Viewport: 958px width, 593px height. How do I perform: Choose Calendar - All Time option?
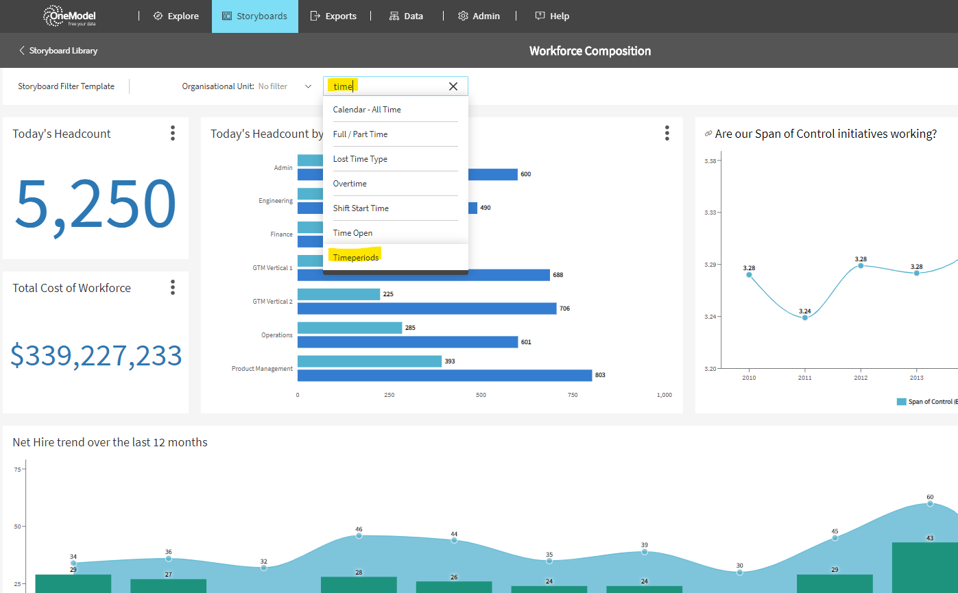click(367, 110)
